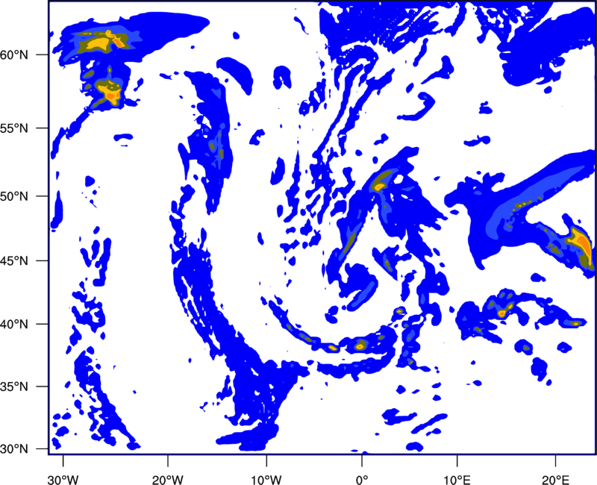Click the 10°E longitude label
The image size is (597, 485).
tap(457, 480)
